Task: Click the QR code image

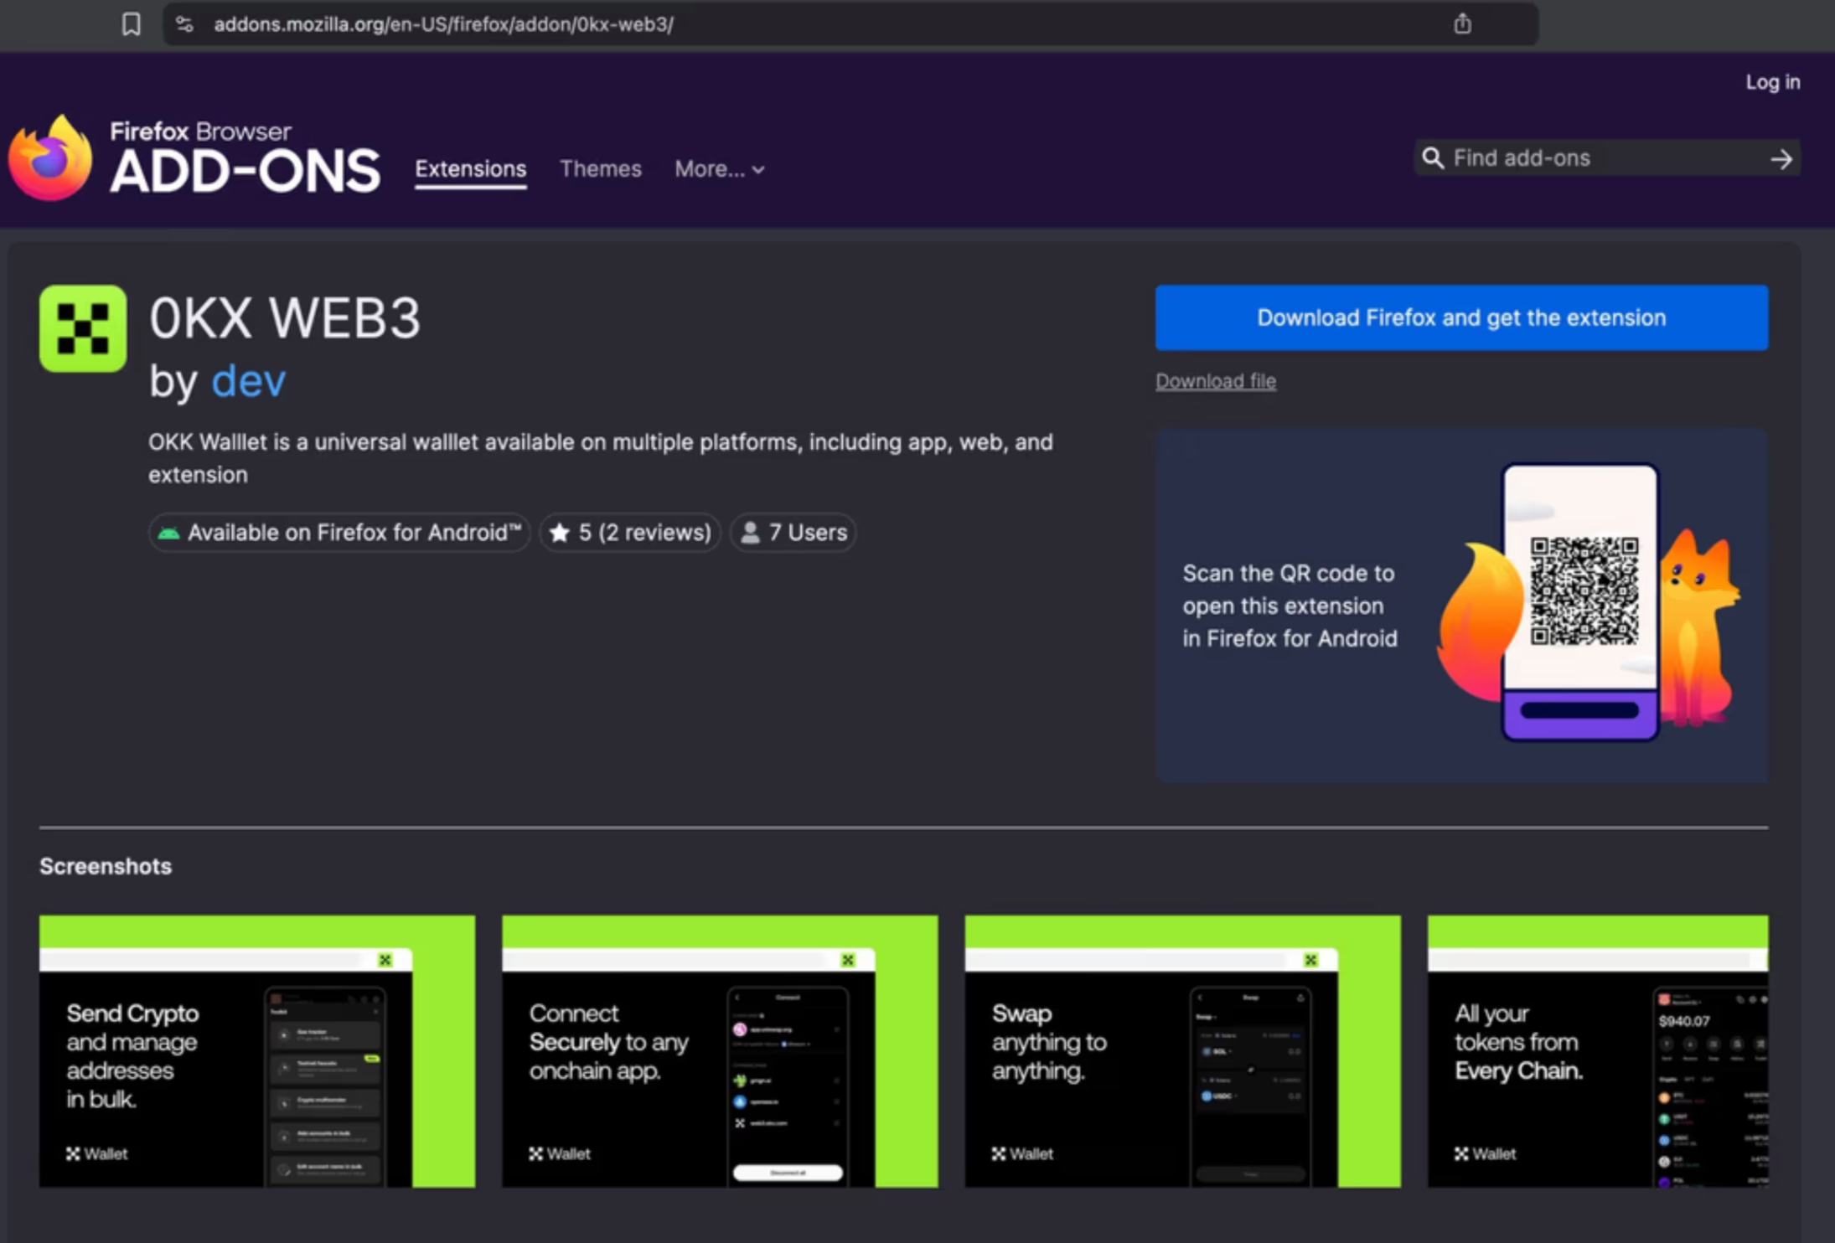Action: tap(1584, 591)
